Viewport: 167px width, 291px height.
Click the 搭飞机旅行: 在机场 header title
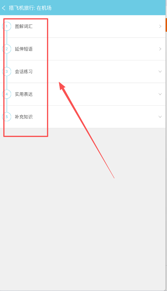30,8
